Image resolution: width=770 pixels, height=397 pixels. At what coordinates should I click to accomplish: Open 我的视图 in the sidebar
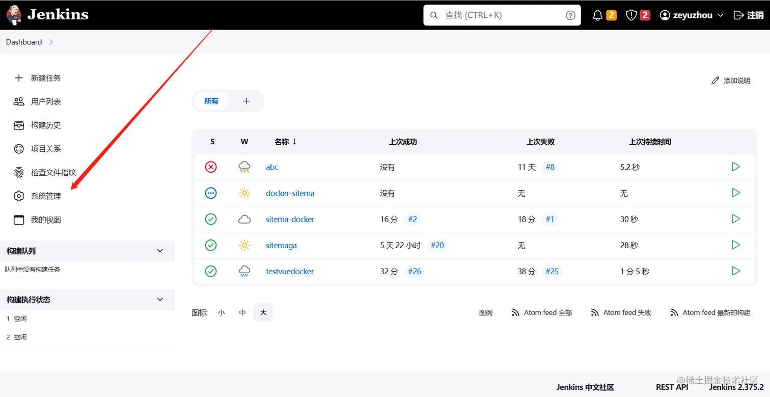pyautogui.click(x=38, y=220)
